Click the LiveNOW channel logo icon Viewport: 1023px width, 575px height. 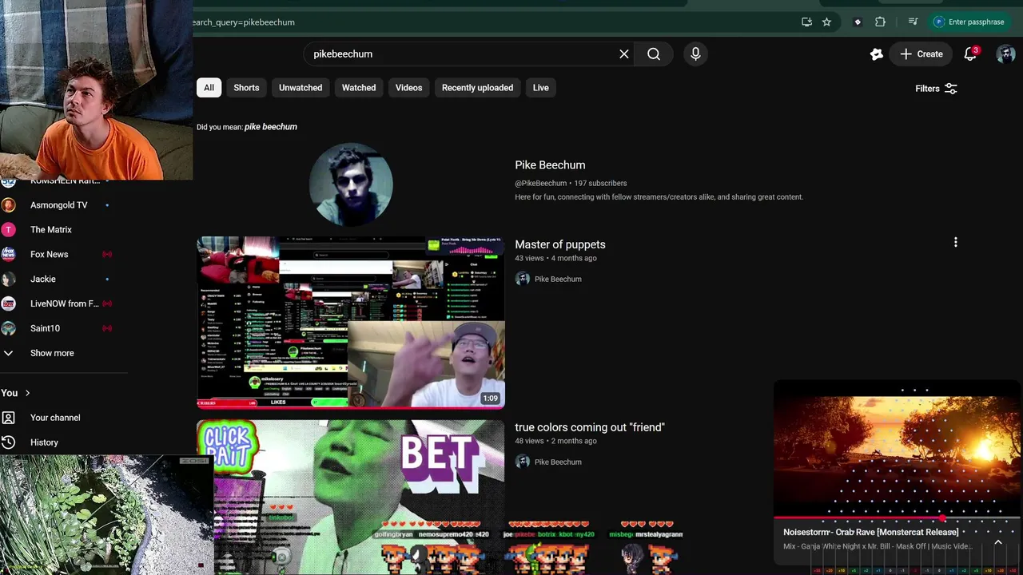pos(8,304)
